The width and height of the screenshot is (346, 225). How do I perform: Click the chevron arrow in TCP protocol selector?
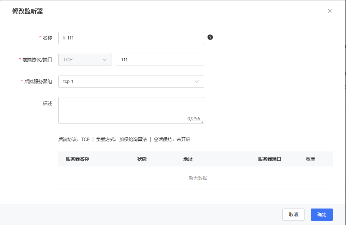pyautogui.click(x=105, y=60)
